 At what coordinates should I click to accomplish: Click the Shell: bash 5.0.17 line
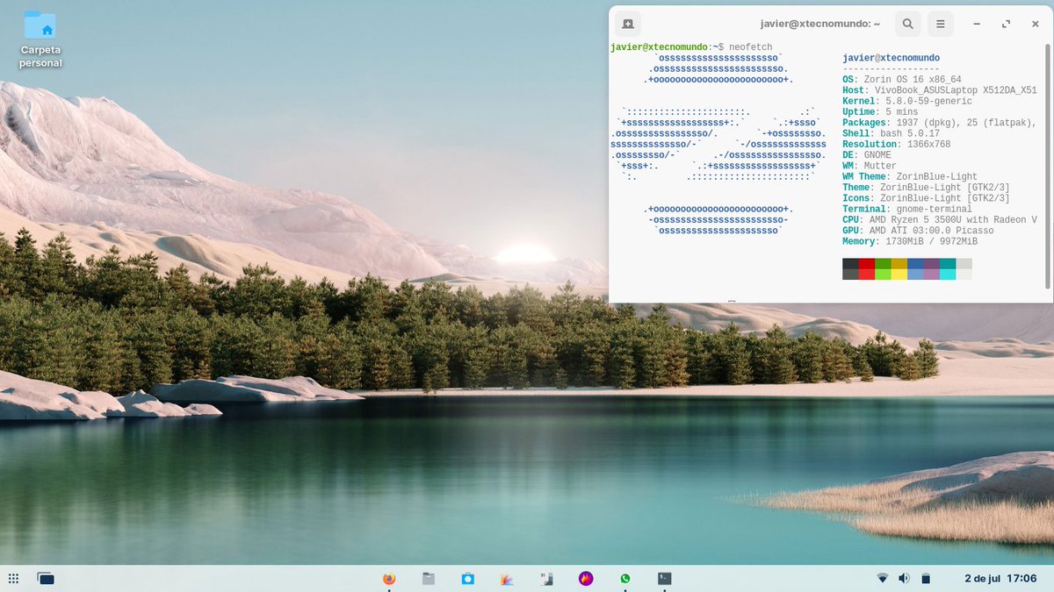click(x=891, y=133)
